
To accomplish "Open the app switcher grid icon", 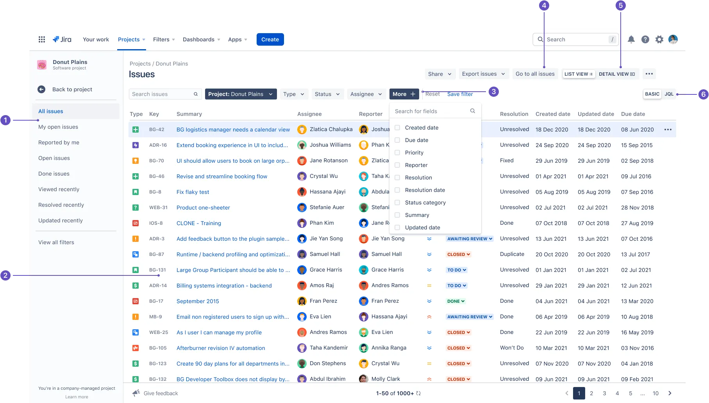I will coord(42,39).
